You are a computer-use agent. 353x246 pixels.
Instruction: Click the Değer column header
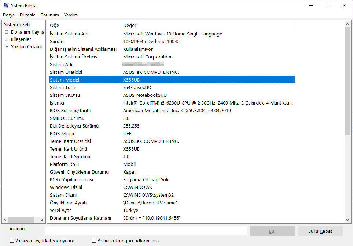click(x=207, y=25)
